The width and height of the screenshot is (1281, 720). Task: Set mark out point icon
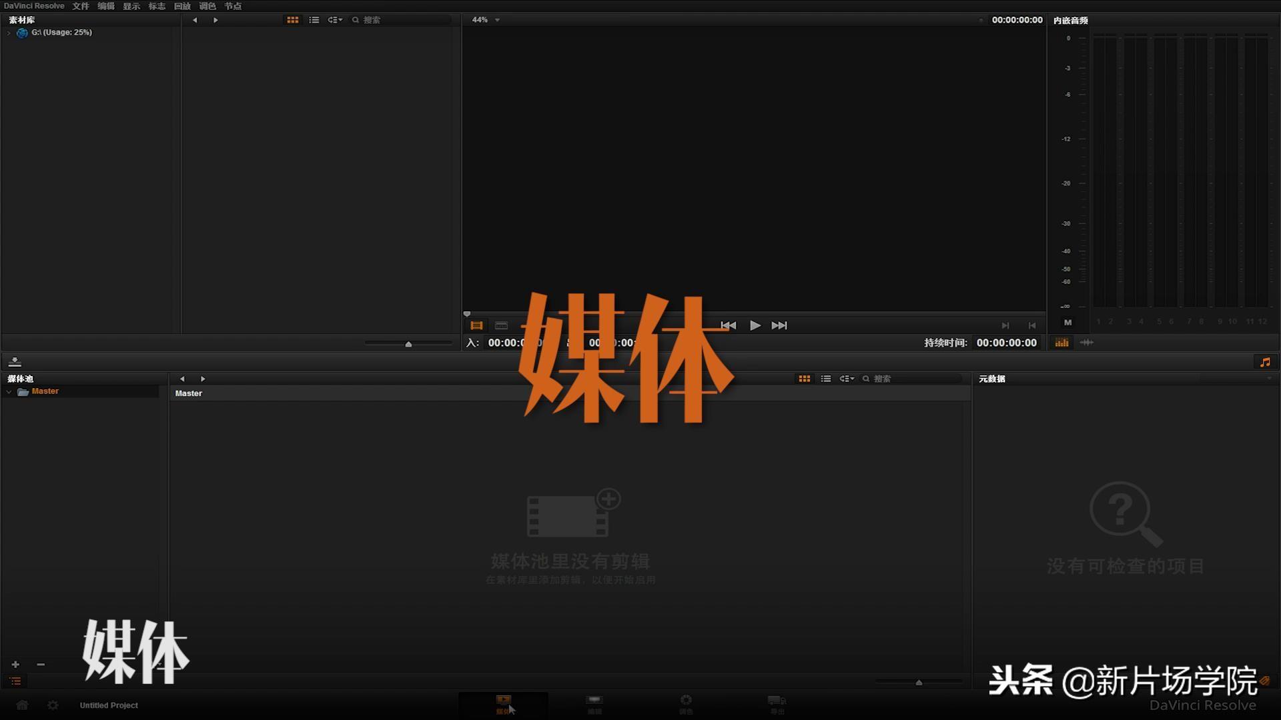(1032, 325)
